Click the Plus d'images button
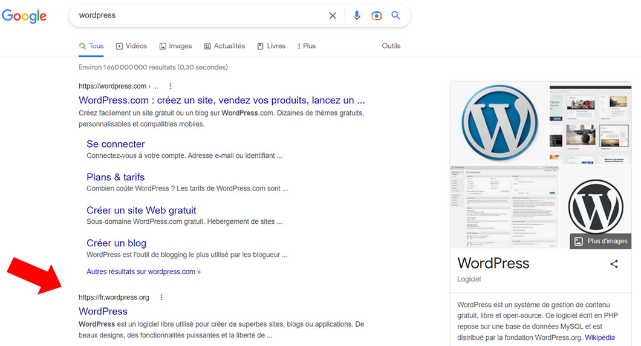The width and height of the screenshot is (641, 346). tap(600, 241)
